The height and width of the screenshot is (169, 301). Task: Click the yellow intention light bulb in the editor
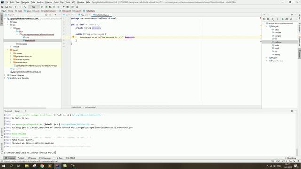[x=73, y=37]
